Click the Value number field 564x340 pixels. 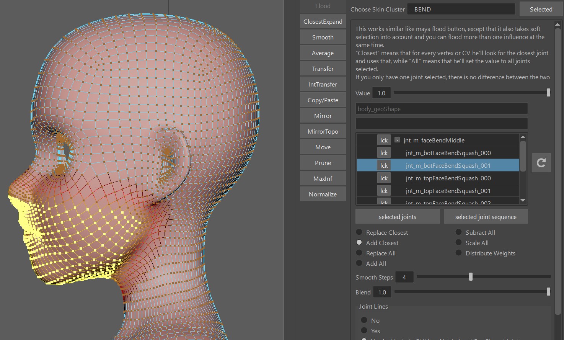tap(381, 93)
